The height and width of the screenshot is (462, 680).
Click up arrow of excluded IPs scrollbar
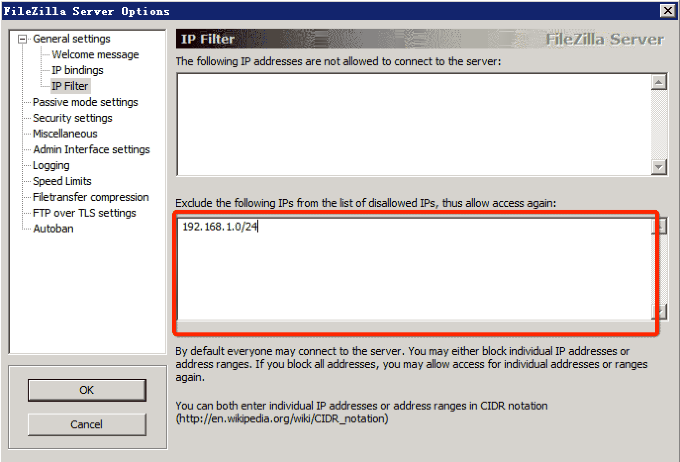tap(660, 226)
